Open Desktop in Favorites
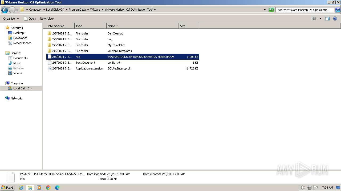Viewport: 341px width, 191px height. [x=18, y=33]
